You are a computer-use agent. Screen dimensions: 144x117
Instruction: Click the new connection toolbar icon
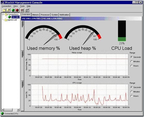click(8, 10)
